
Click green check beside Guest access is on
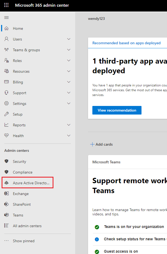coord(97,252)
